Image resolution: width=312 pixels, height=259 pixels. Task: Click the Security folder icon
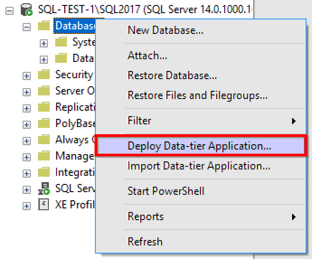tap(44, 75)
